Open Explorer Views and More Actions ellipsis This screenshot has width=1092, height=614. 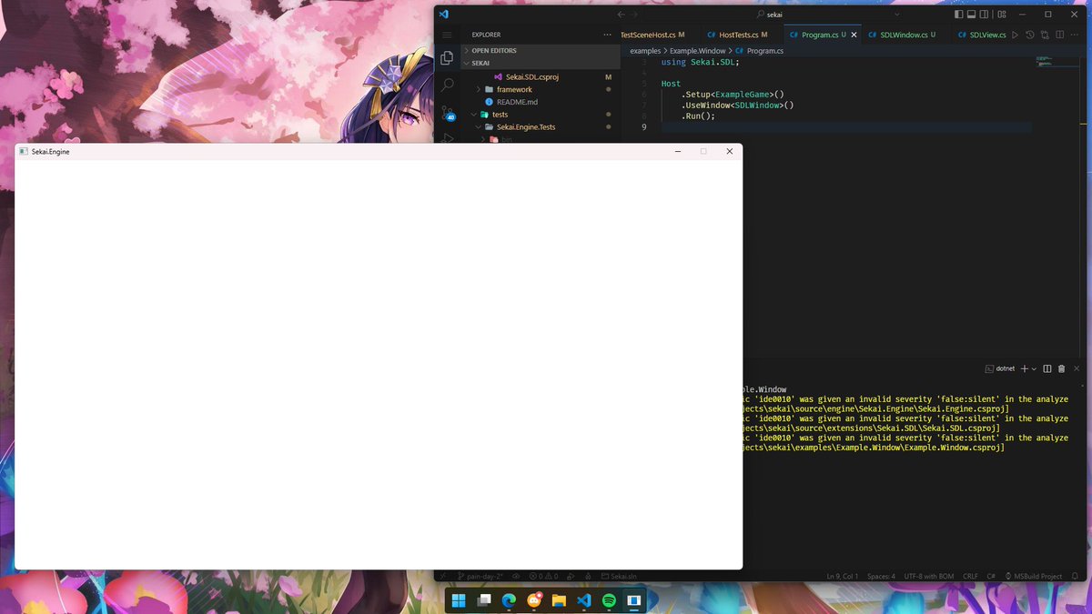pyautogui.click(x=608, y=35)
